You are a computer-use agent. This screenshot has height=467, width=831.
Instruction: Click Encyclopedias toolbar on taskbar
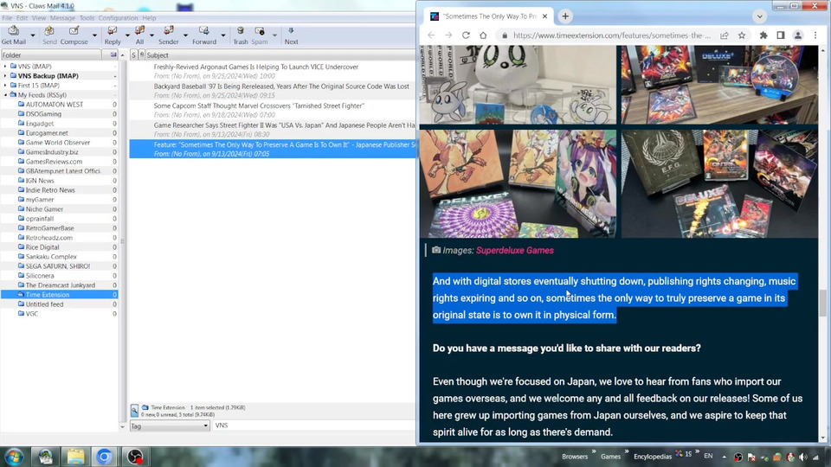653,457
